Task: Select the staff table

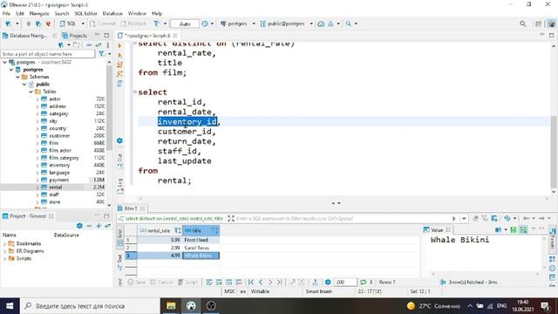Action: [x=54, y=195]
